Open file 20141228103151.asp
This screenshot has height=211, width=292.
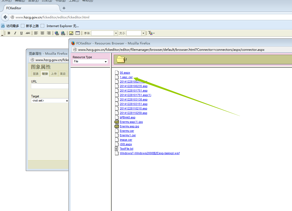[x=133, y=104]
